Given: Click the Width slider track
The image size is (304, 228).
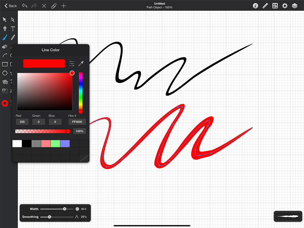Looking at the screenshot, I should [x=57, y=209].
